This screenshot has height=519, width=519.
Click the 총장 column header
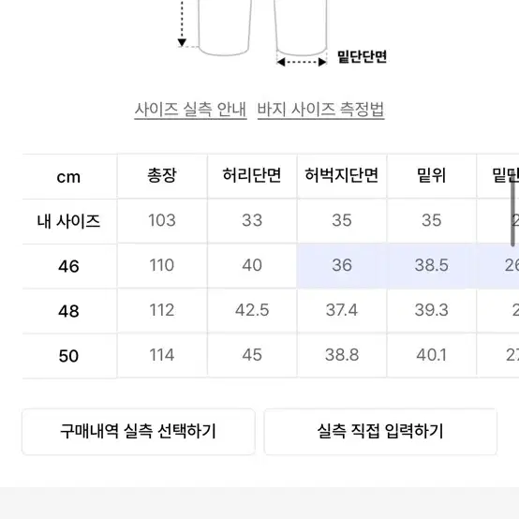tap(162, 176)
